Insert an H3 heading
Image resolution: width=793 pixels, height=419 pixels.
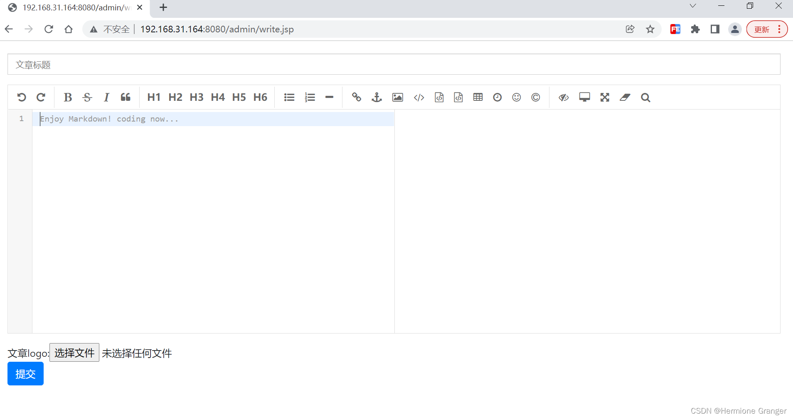[197, 97]
